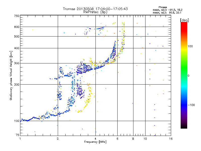
Task: Click the '75' height tick label
Action: tap(18, 135)
